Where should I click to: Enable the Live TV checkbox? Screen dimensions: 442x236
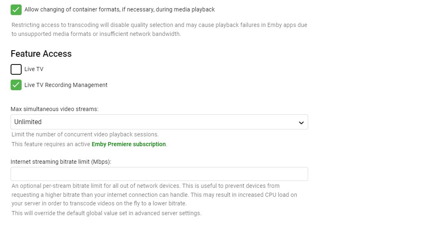[16, 69]
